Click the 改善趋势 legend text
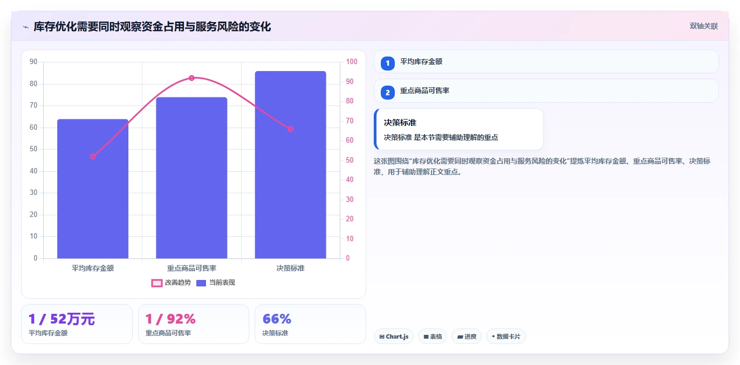This screenshot has width=740, height=365. [x=178, y=283]
